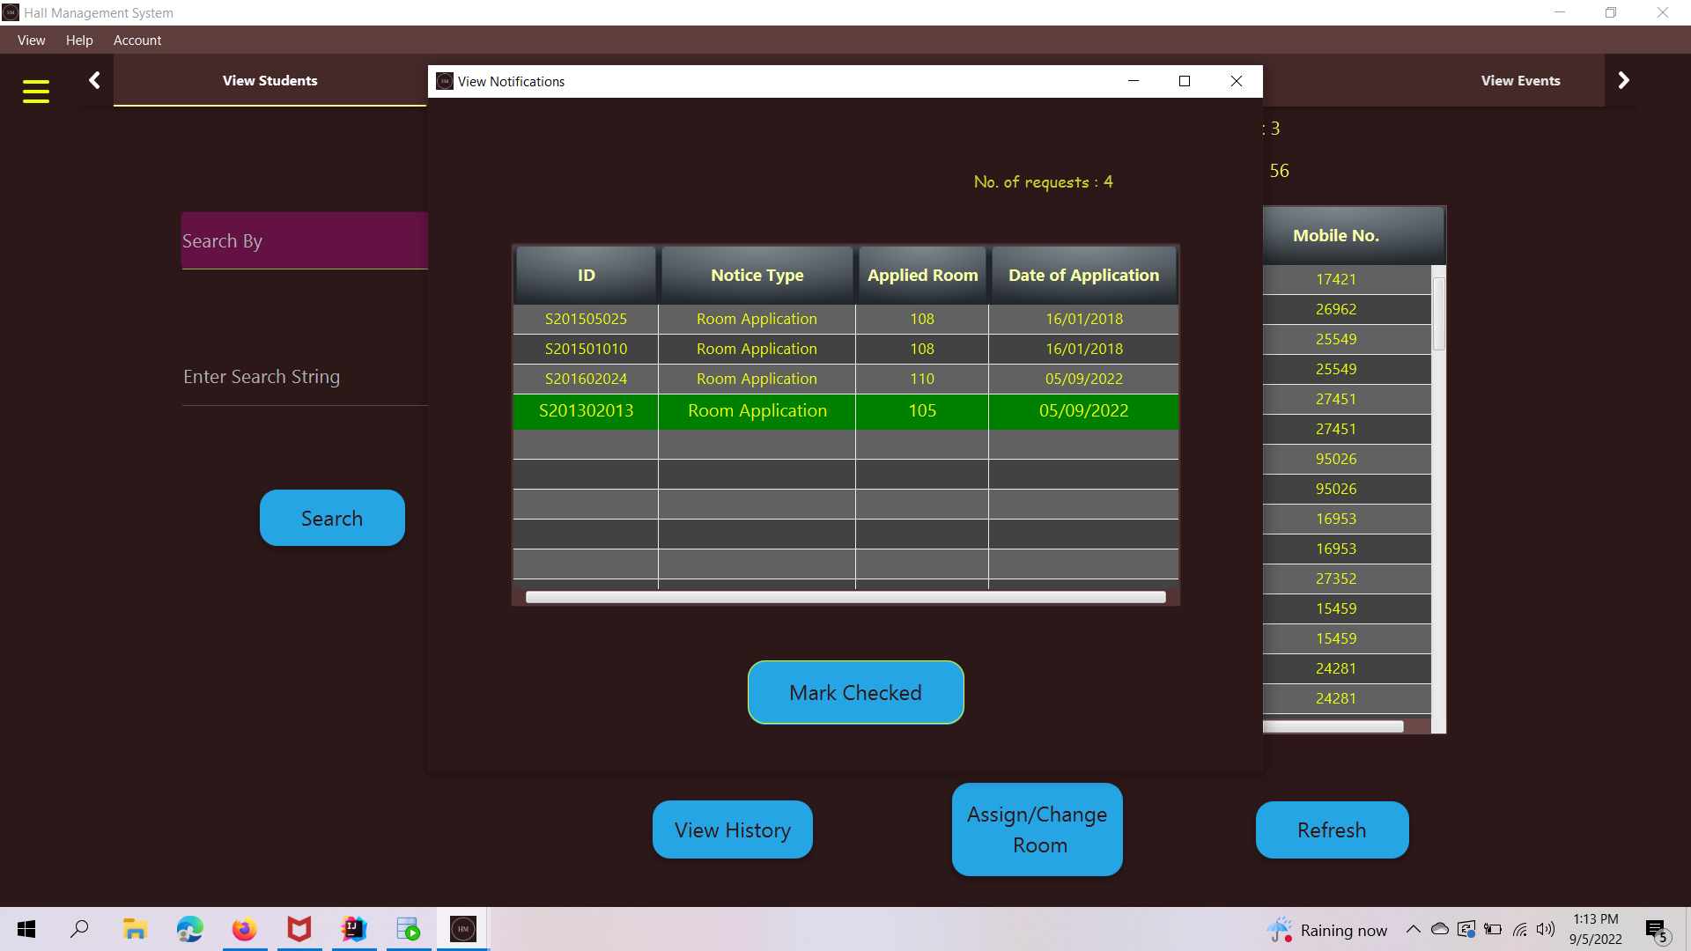Select row with ID S201501010
The width and height of the screenshot is (1691, 951).
(x=845, y=349)
